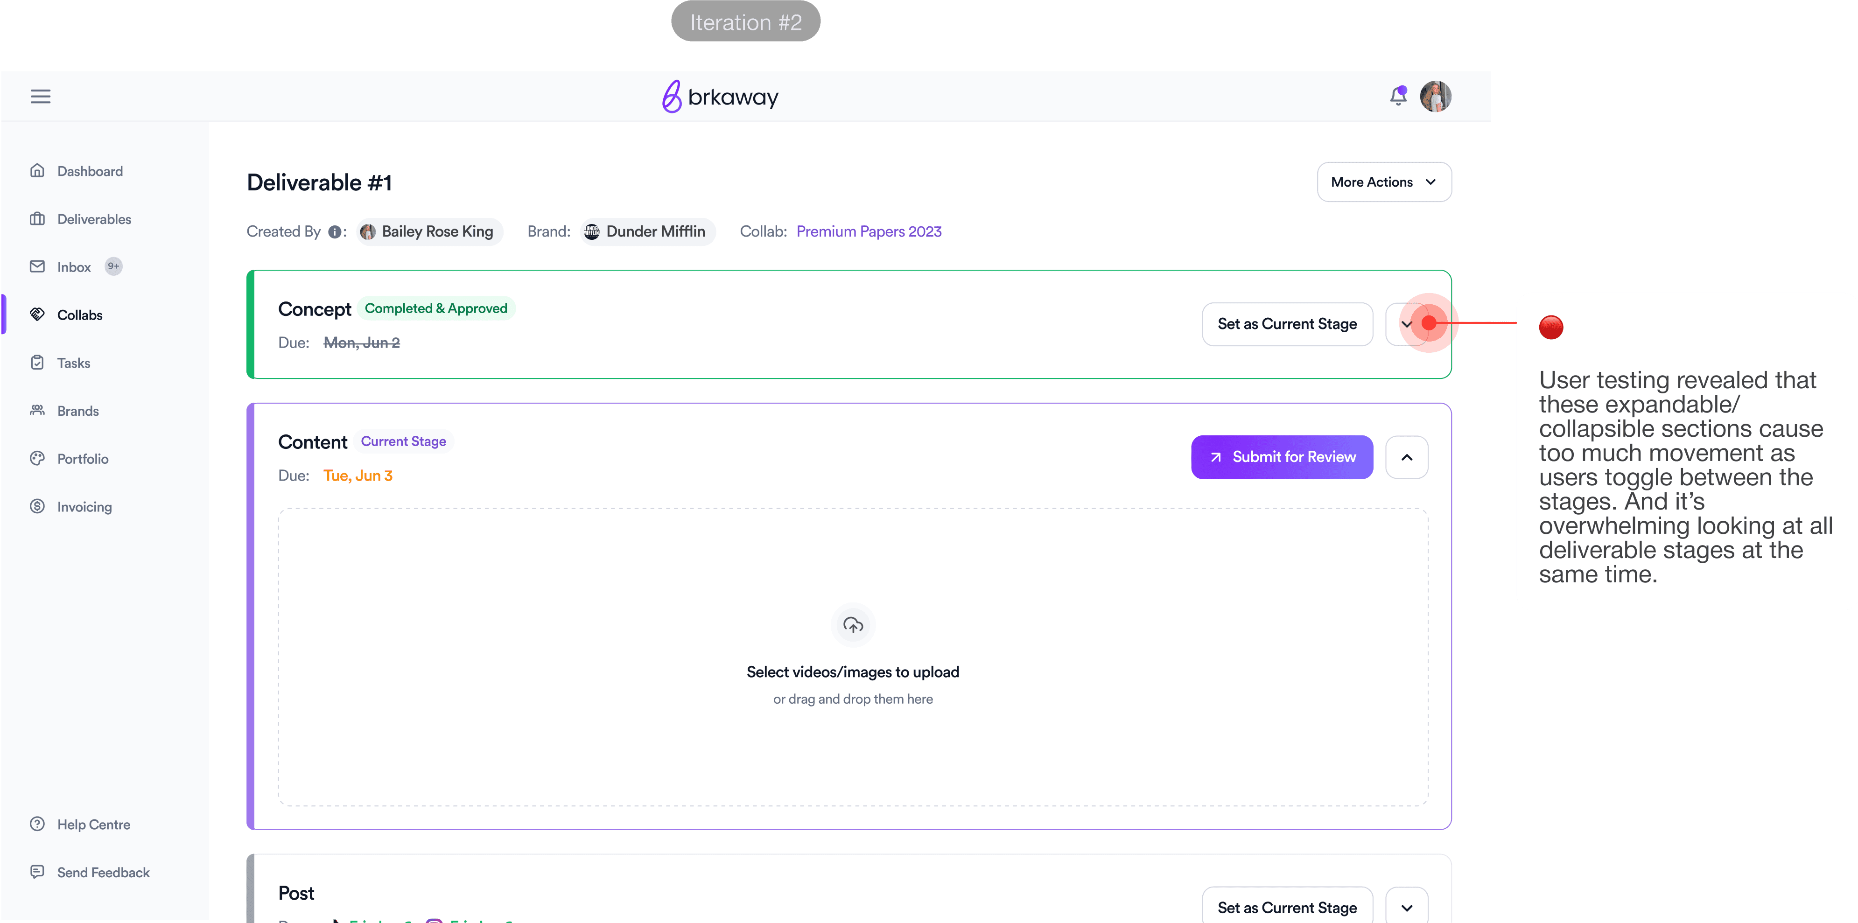The height and width of the screenshot is (923, 1858).
Task: Open the More Actions dropdown
Action: pyautogui.click(x=1384, y=182)
